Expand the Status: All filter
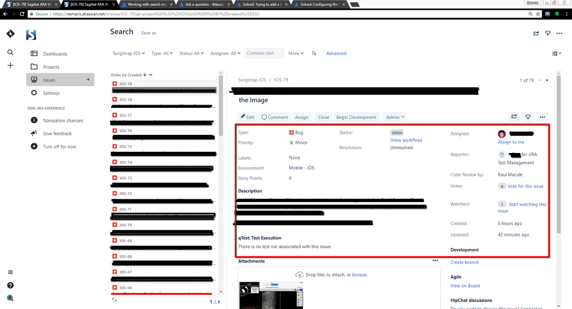The image size is (572, 309). [x=191, y=54]
